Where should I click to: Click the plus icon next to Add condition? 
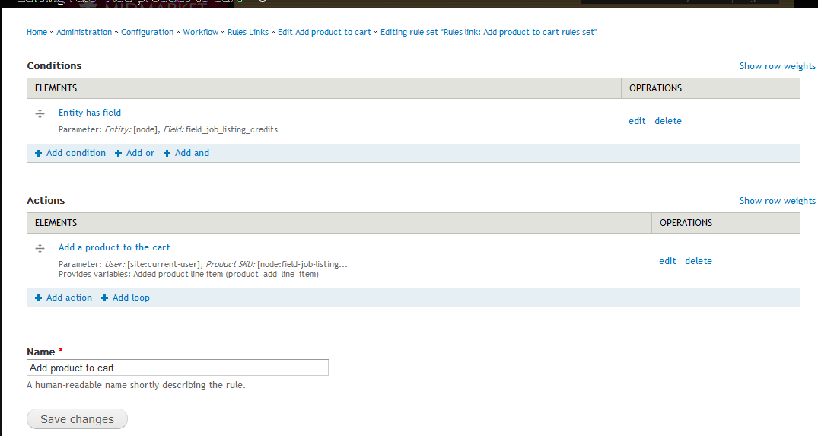click(x=38, y=154)
